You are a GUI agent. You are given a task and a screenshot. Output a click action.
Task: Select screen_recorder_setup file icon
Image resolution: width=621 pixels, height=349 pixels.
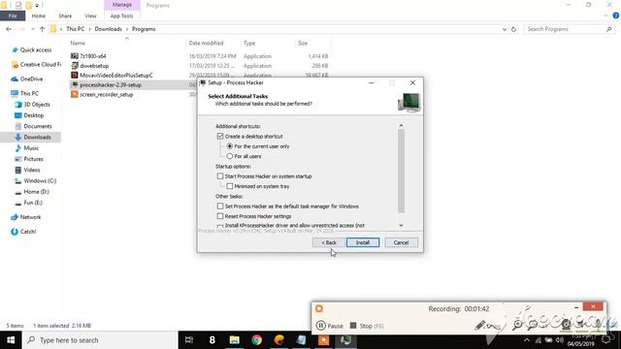click(75, 94)
